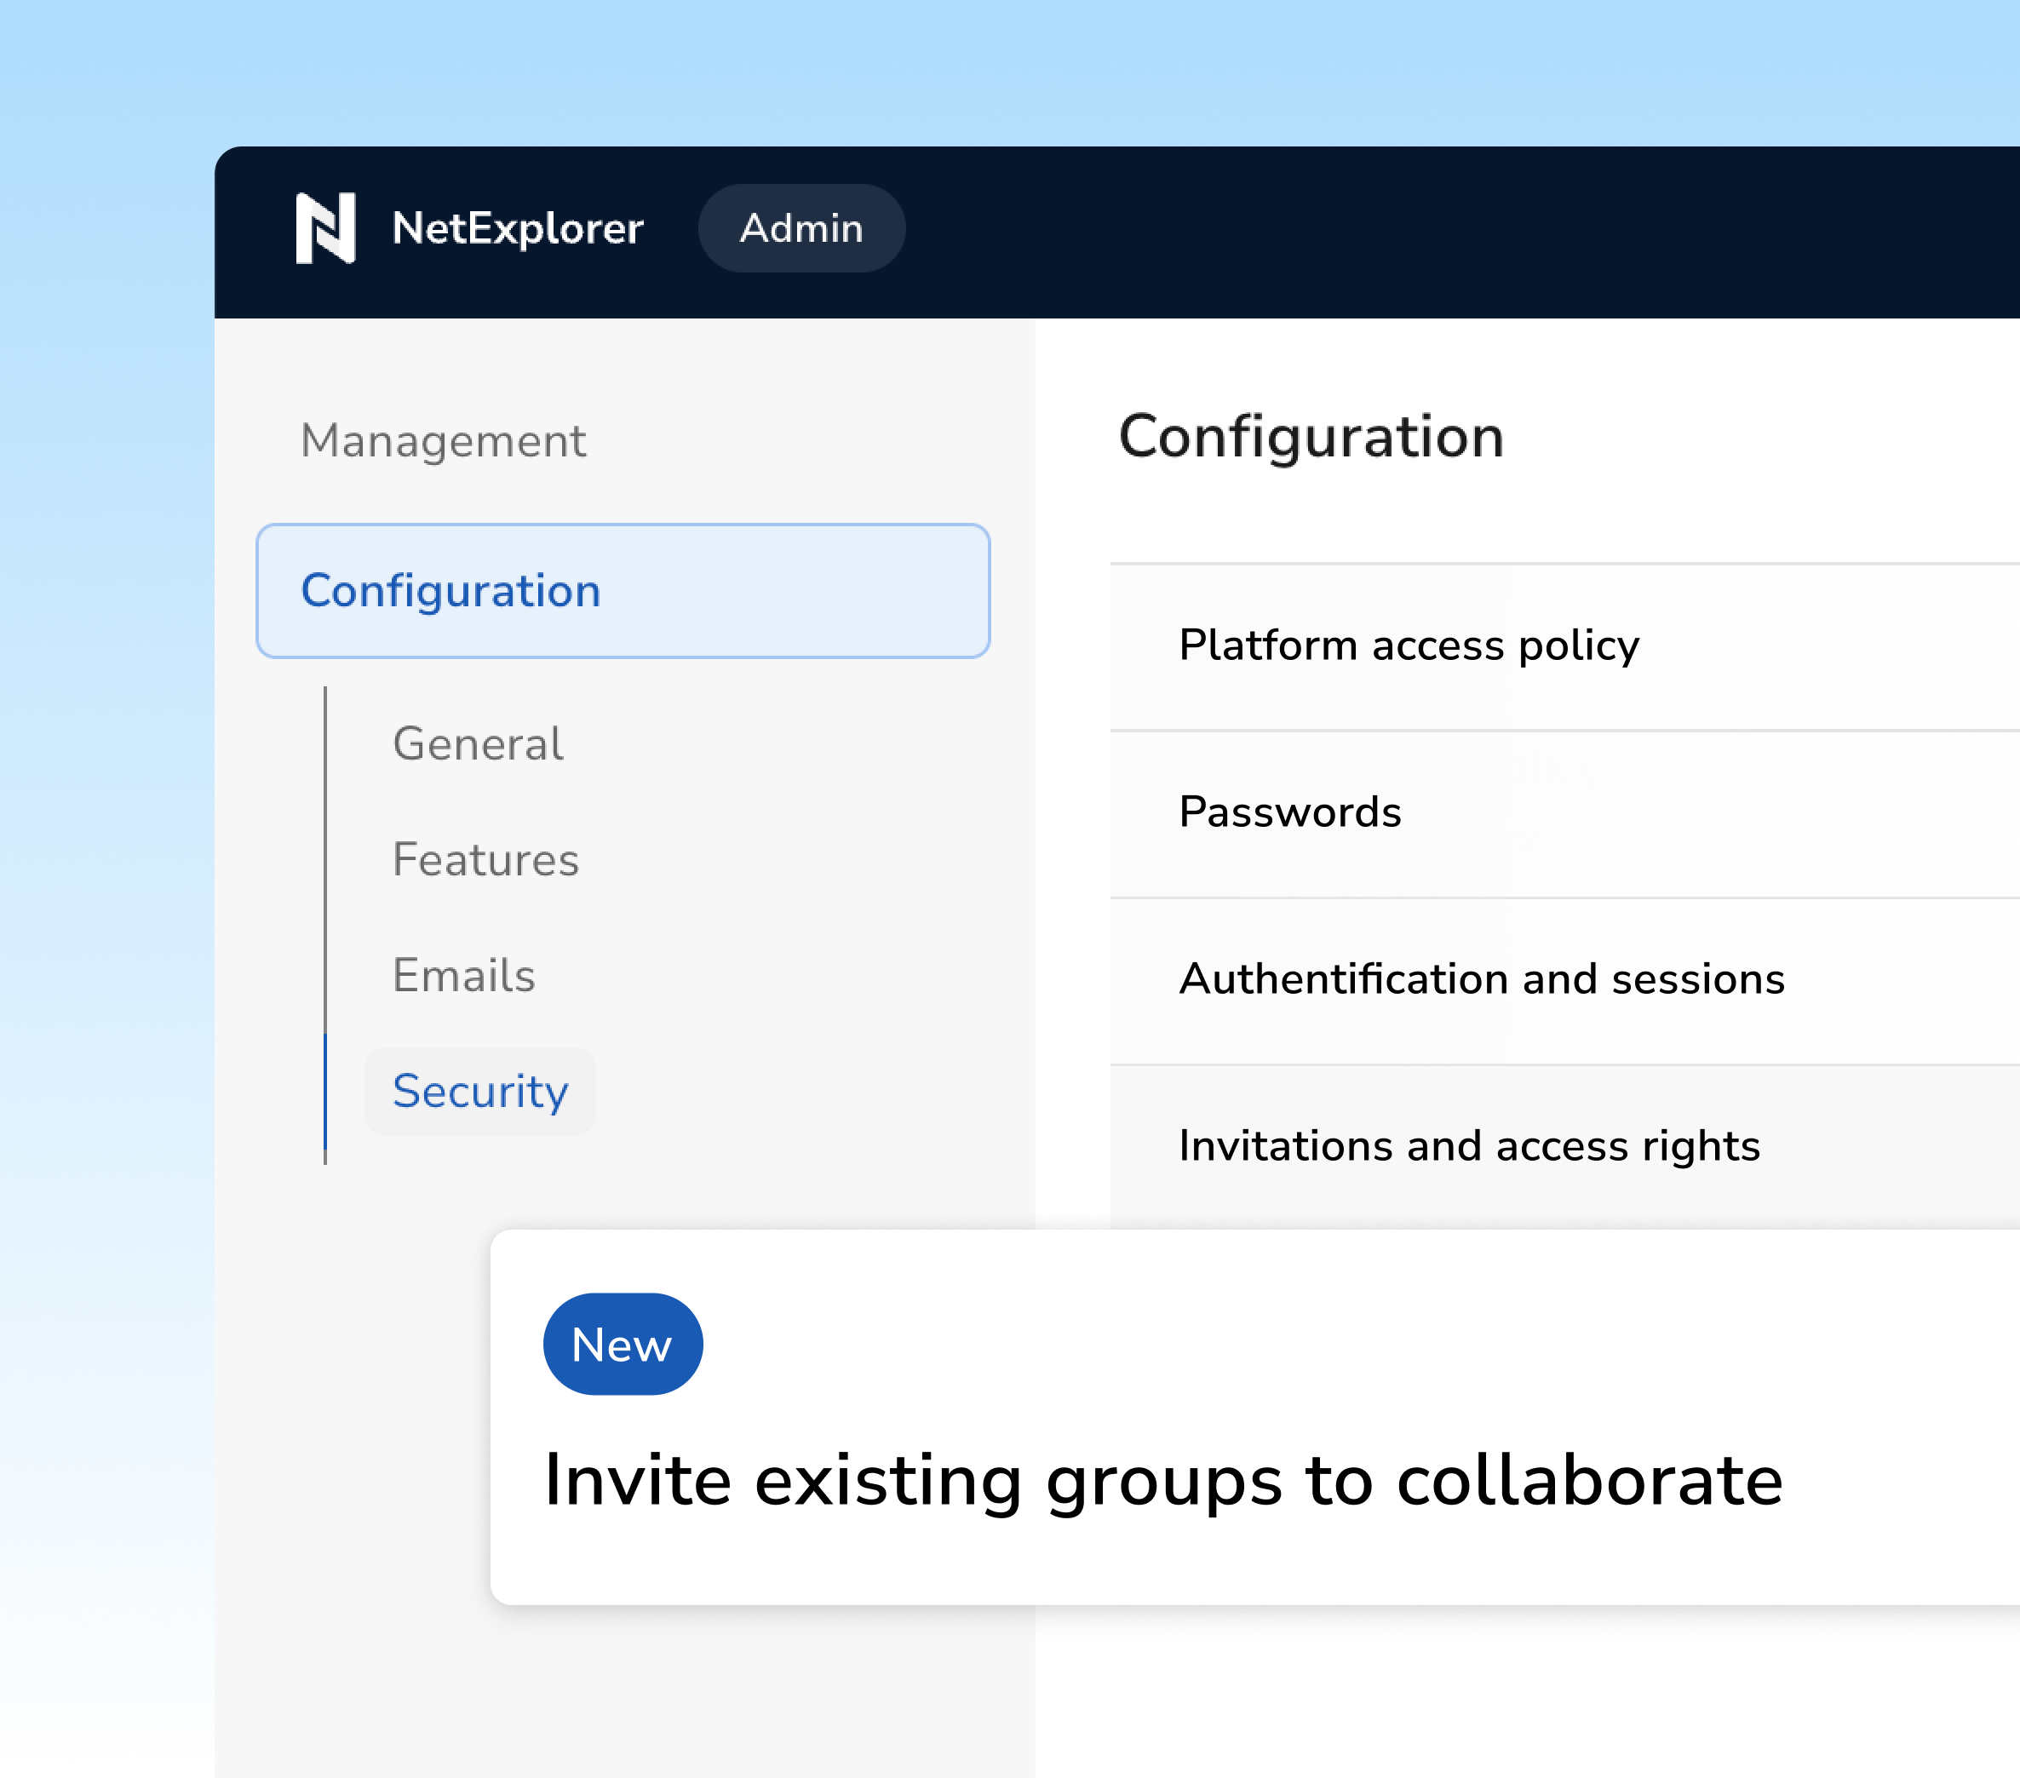The image size is (2020, 1778).
Task: Click the Configuration page title
Action: pyautogui.click(x=1311, y=436)
